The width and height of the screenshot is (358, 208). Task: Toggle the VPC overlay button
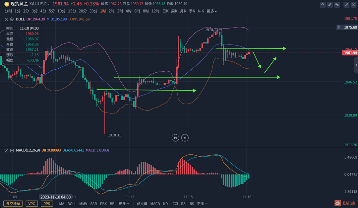31,204
